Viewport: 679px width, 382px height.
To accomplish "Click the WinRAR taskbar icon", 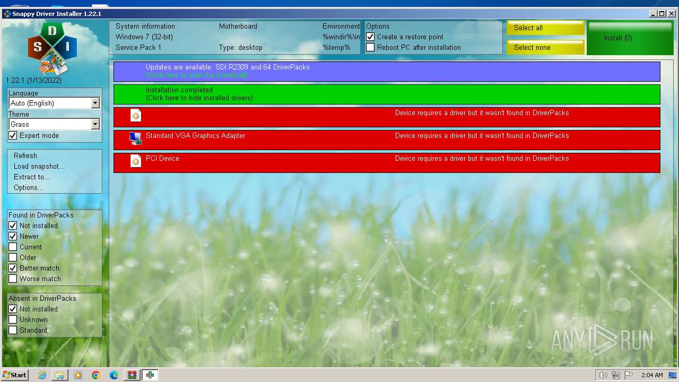I will (x=132, y=375).
